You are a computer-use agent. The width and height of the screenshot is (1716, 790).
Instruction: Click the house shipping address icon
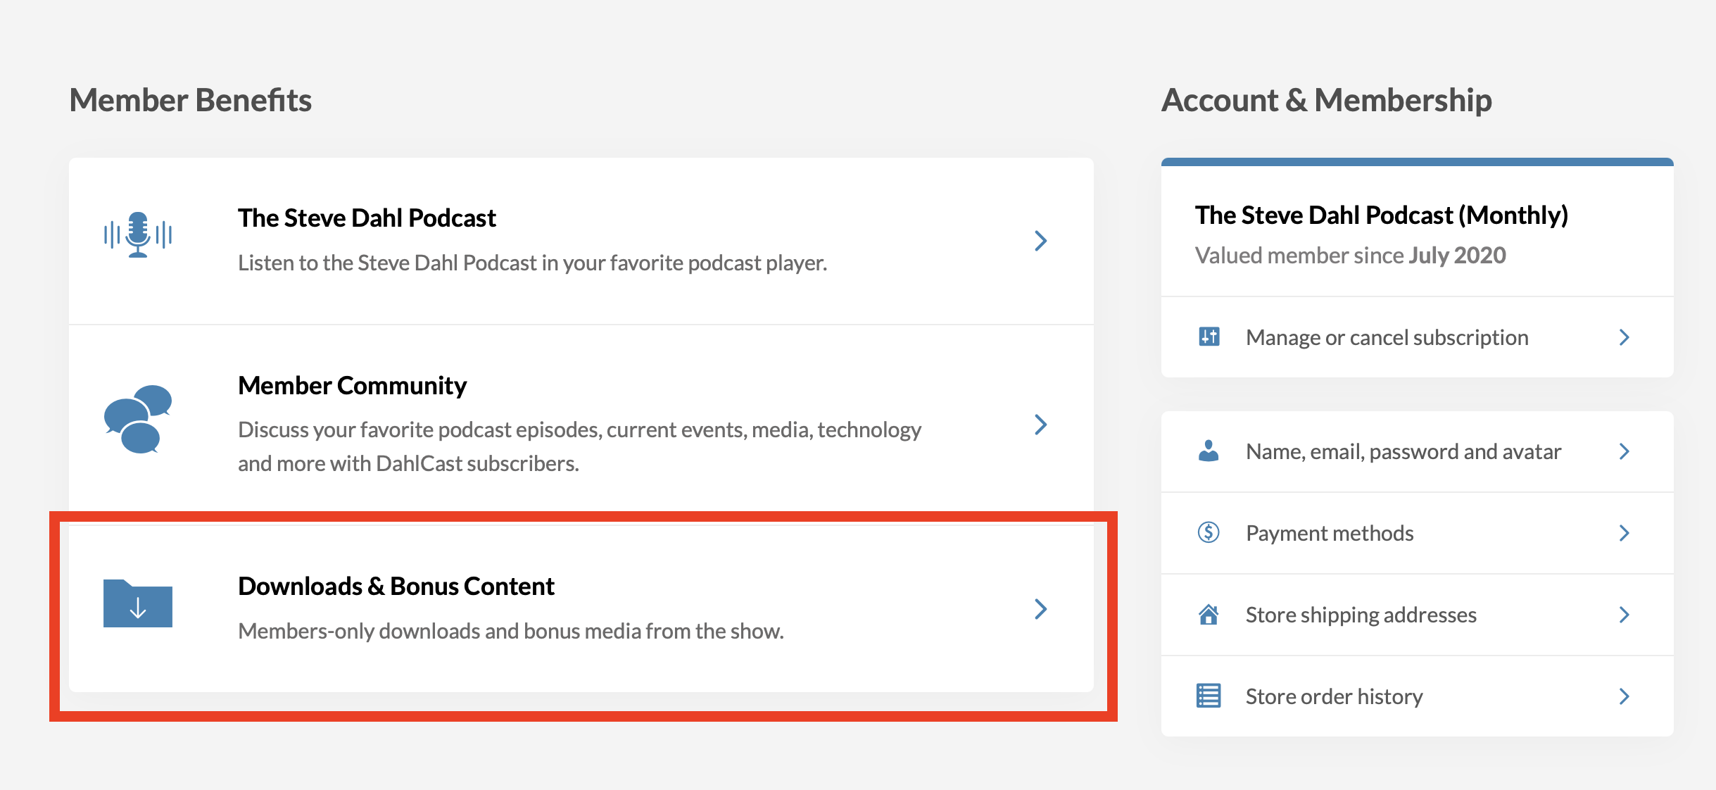(x=1209, y=614)
